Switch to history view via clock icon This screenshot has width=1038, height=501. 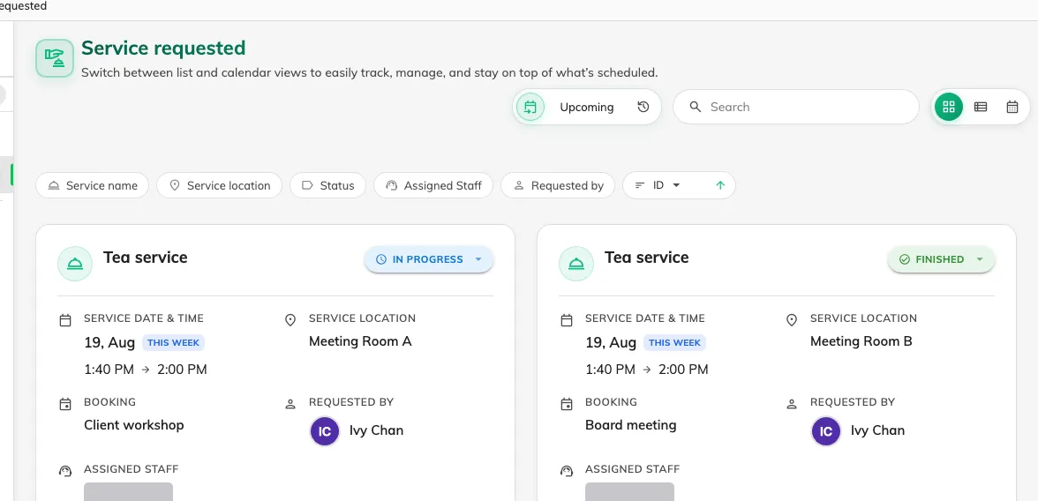[x=643, y=108]
